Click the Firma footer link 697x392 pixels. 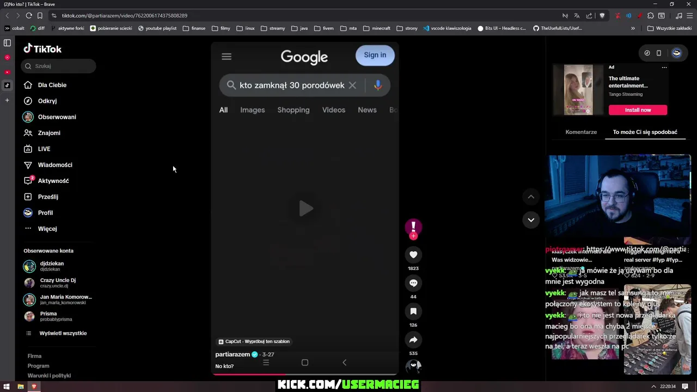pos(34,356)
